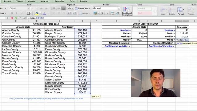Confirm the formula with green checkmark
The width and height of the screenshot is (197, 111).
pos(16,18)
